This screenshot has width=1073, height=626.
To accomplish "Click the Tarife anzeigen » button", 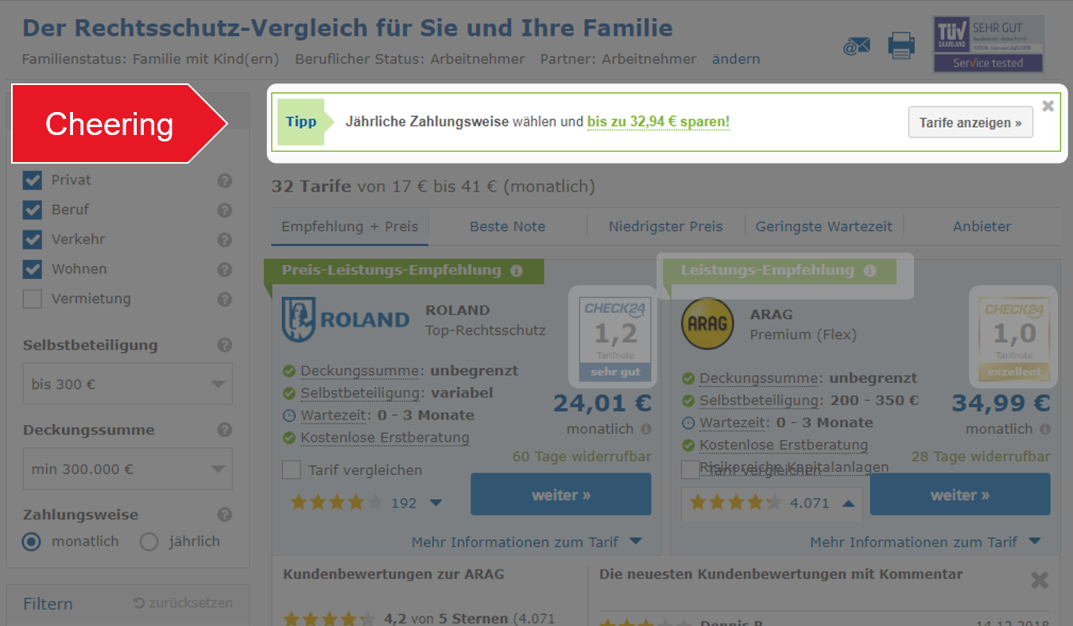I will pos(970,123).
